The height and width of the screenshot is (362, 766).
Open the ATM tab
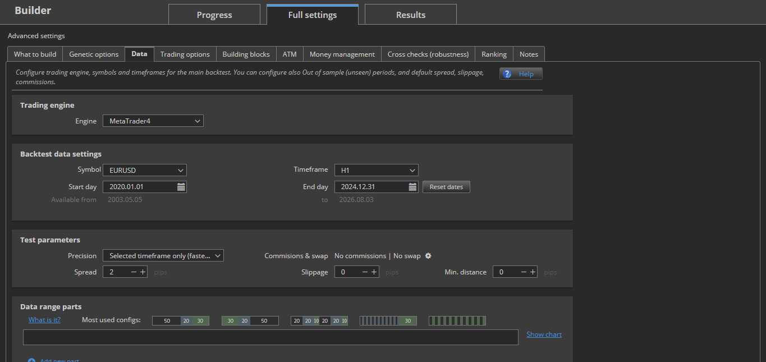pos(290,54)
